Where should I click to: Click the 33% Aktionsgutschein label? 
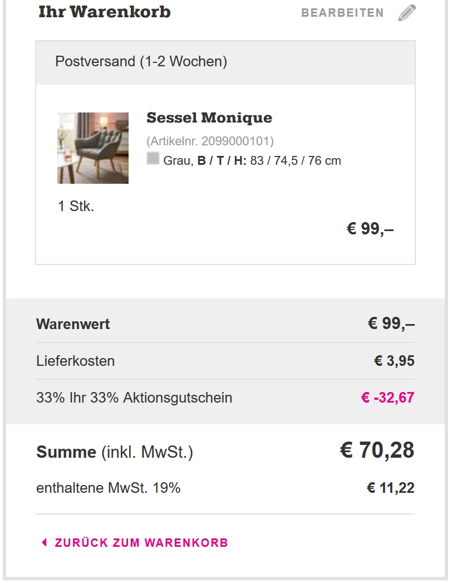[x=134, y=398]
